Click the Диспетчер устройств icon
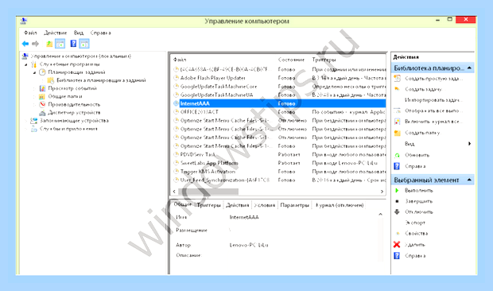Image resolution: width=493 pixels, height=291 pixels. pyautogui.click(x=42, y=112)
